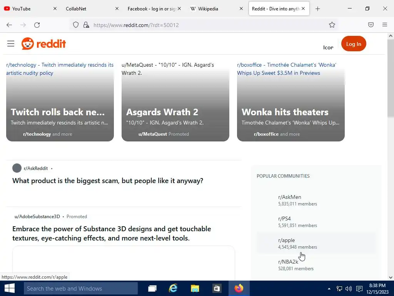Image resolution: width=394 pixels, height=296 pixels.
Task: Click the r/AskReddit community avatar
Action: [x=17, y=168]
